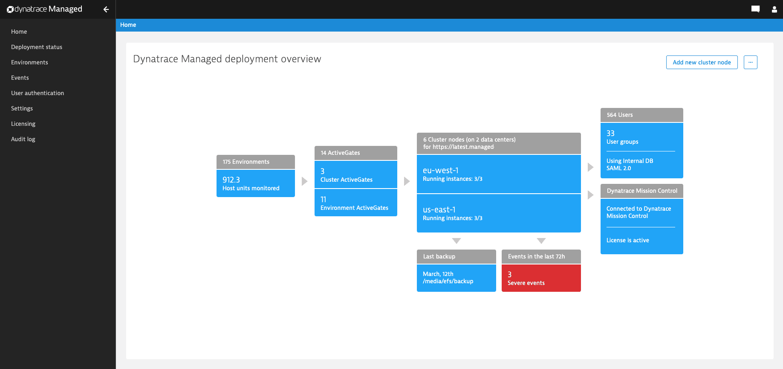Click the 564 Users header
Viewport: 783px width, 369px height.
tap(642, 115)
